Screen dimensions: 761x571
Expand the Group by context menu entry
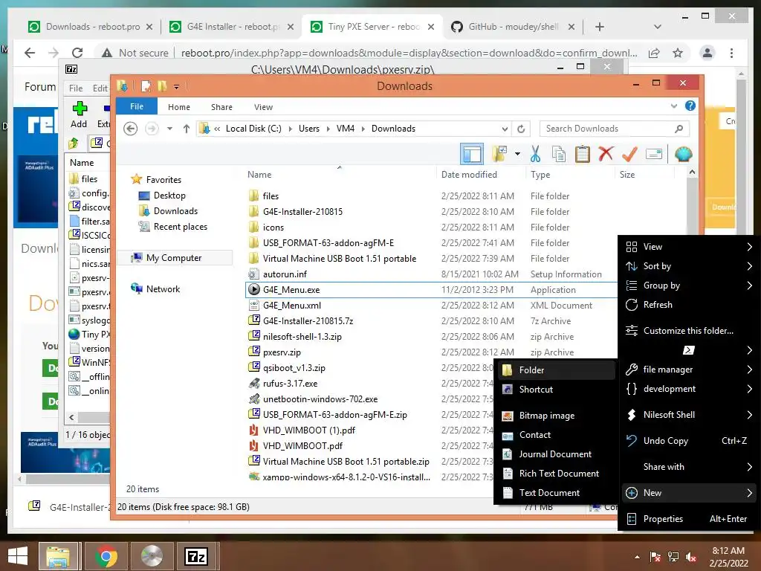click(x=689, y=285)
